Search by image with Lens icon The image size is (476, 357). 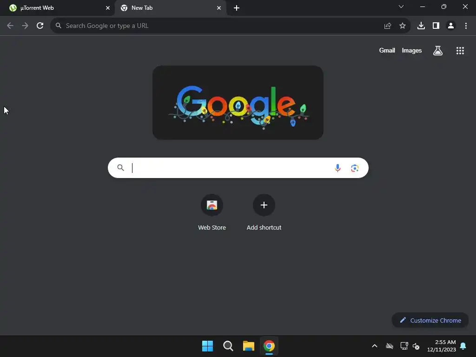[x=355, y=168]
